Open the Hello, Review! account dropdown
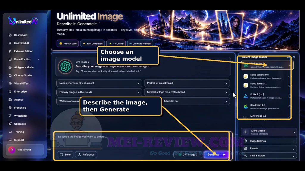The width and height of the screenshot is (305, 171). [25, 150]
